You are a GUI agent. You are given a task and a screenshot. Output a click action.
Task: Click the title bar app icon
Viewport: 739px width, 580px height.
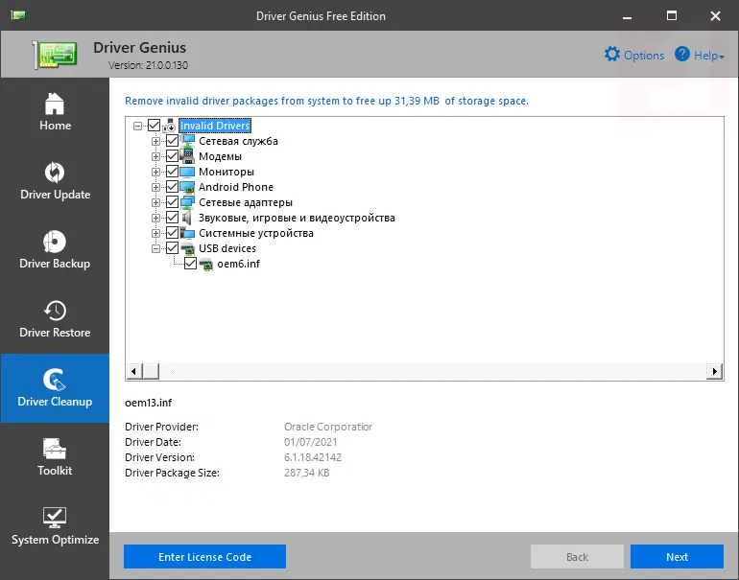pyautogui.click(x=18, y=15)
